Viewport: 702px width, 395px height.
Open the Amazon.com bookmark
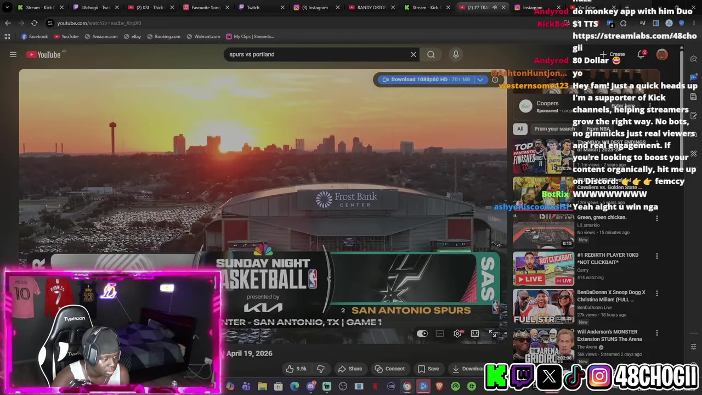pyautogui.click(x=101, y=36)
